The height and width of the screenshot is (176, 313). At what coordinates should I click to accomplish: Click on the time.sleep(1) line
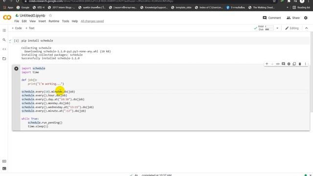tap(38, 126)
